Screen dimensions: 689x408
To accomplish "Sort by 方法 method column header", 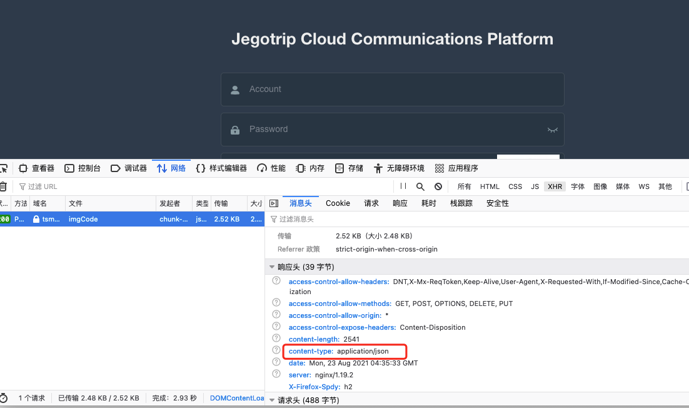I will tap(20, 203).
